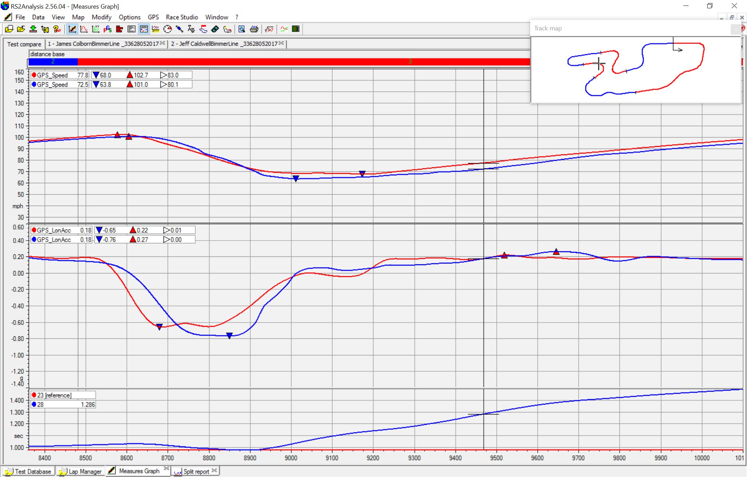Image resolution: width=747 pixels, height=477 pixels.
Task: Click the open folder toolbar icon
Action: (x=21, y=29)
